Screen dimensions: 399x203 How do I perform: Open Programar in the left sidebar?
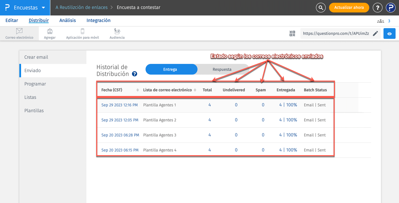[x=35, y=84]
